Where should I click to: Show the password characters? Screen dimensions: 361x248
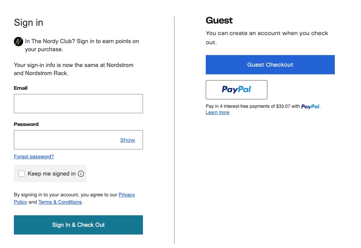(x=128, y=140)
